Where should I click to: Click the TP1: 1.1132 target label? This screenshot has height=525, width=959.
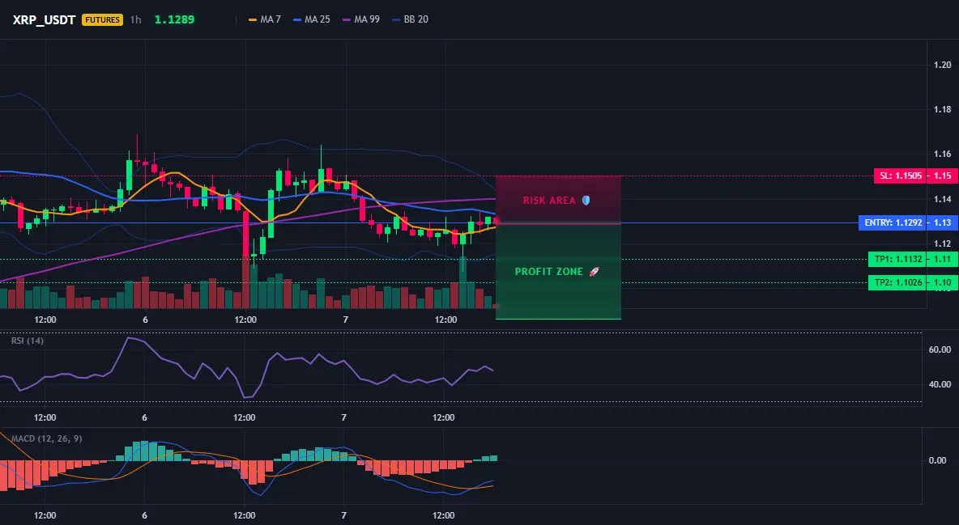pos(897,259)
